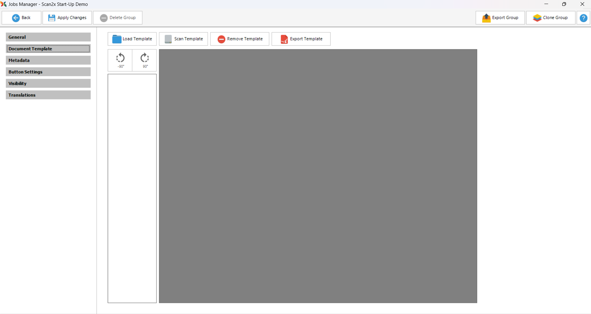Click the Back arrow button
The width and height of the screenshot is (591, 314).
click(21, 18)
